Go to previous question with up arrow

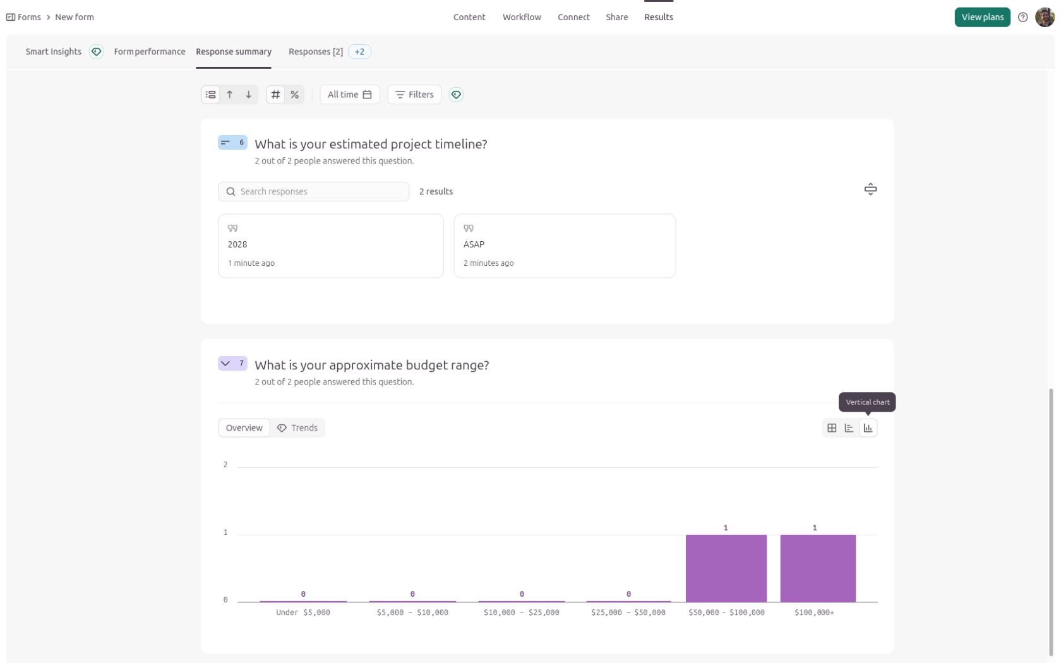[230, 95]
